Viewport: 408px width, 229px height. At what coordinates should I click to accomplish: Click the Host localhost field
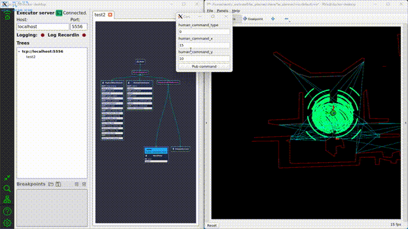[x=43, y=27]
